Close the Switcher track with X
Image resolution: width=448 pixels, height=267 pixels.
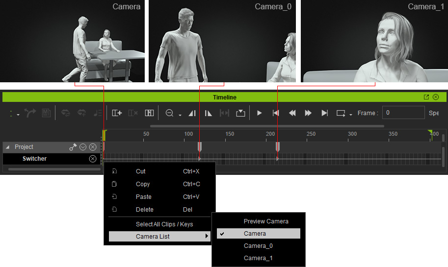click(x=93, y=159)
